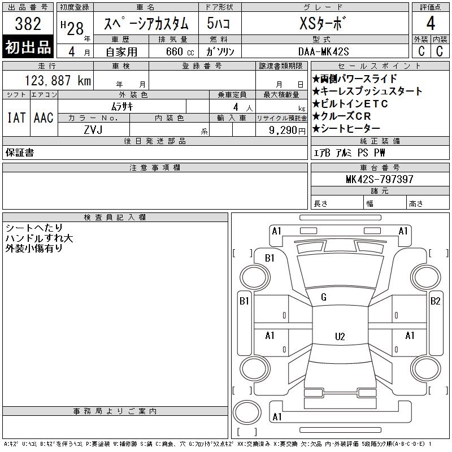452x452 pixels.
Task: Click the door shape value 5ハコ
Action: tap(219, 23)
